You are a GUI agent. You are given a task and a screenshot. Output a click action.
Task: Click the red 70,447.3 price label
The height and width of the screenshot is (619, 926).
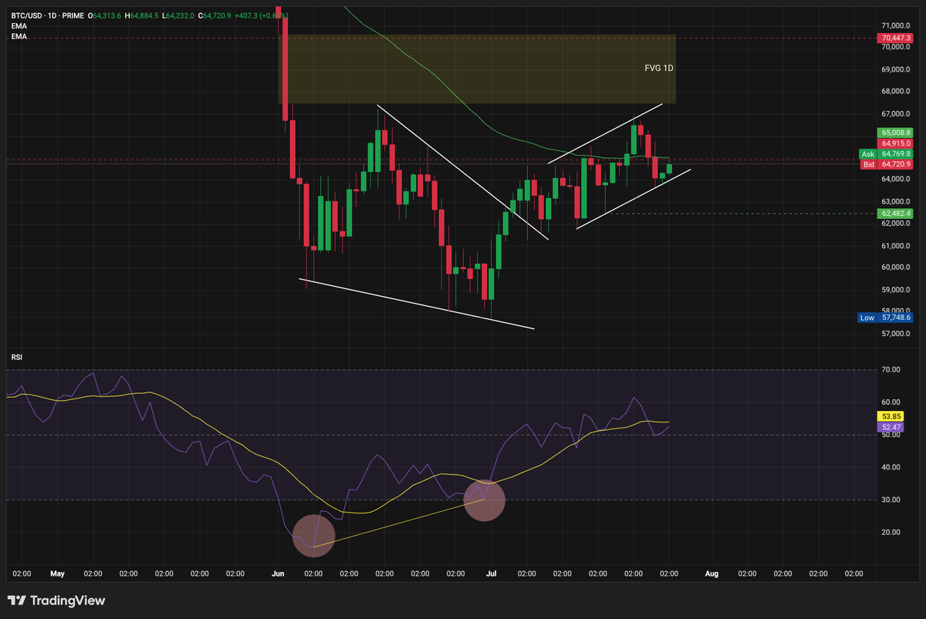pos(896,37)
